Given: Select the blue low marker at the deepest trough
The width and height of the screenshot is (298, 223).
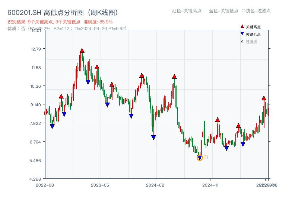Looking at the screenshot, I should tap(200, 158).
